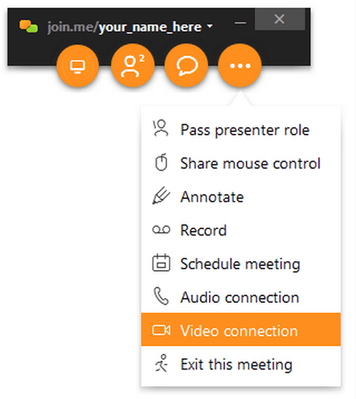Choose Share mouse control from the menu
The image size is (356, 399).
tap(241, 163)
